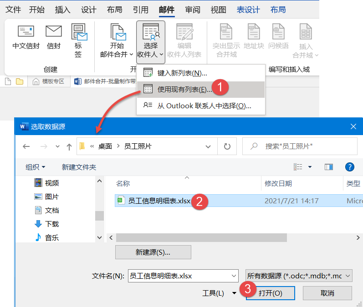Click the 新建源 button
363x307 pixels.
(153, 252)
